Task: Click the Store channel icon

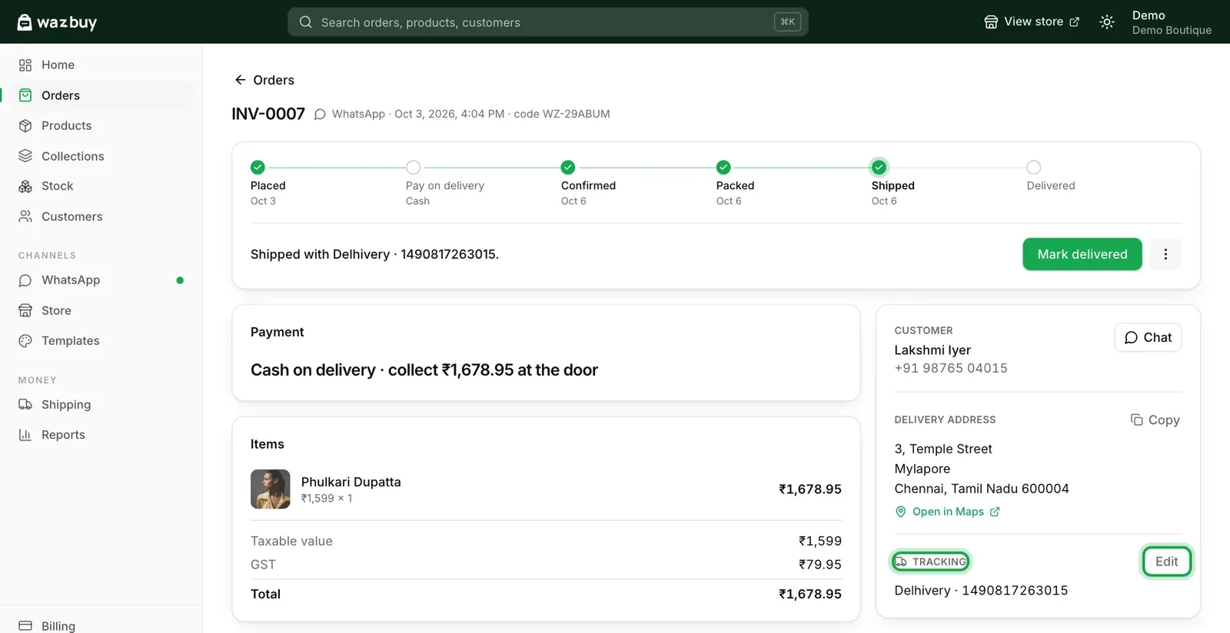Action: click(x=25, y=310)
